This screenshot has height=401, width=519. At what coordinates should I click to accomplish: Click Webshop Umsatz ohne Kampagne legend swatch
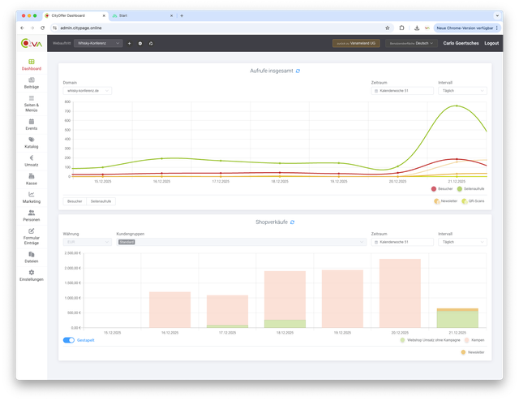403,340
